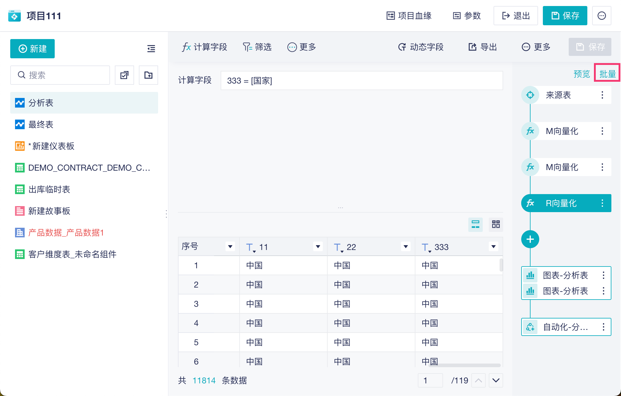The width and height of the screenshot is (621, 396).
Task: Click the new folder icon
Action: (148, 75)
